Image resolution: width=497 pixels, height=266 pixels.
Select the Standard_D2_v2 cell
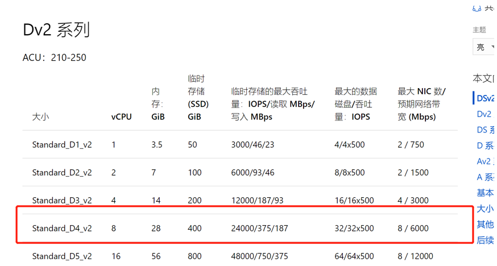62,173
